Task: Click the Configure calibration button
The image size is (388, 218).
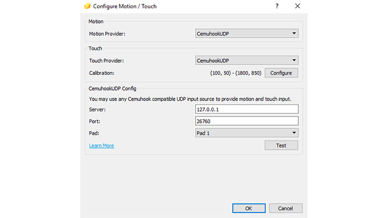Action: point(281,73)
